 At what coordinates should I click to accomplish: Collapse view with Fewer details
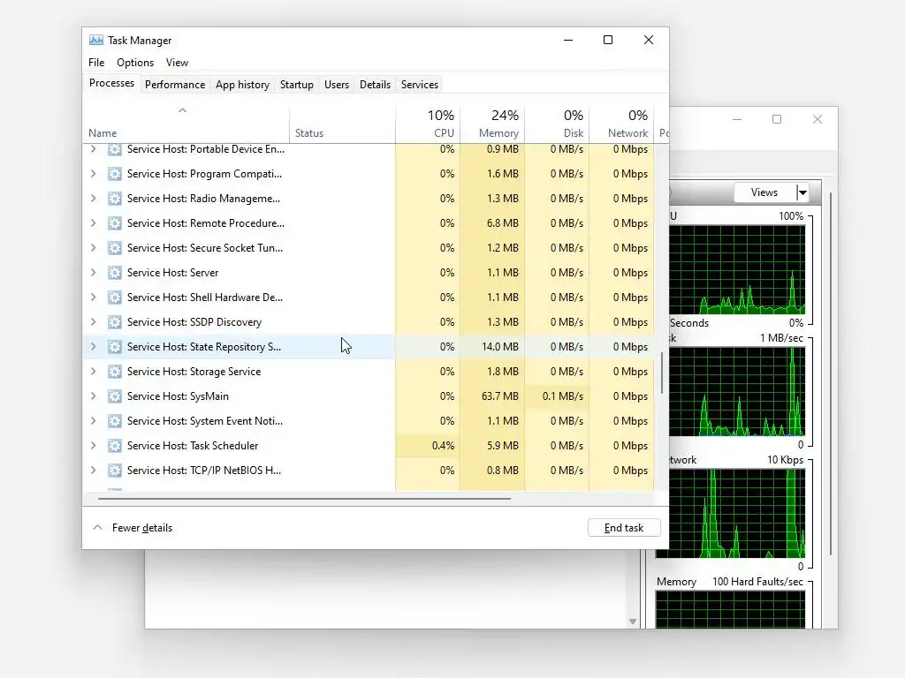pyautogui.click(x=133, y=528)
